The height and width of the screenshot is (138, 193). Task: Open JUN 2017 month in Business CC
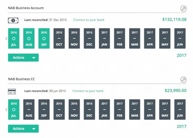[x=180, y=109]
